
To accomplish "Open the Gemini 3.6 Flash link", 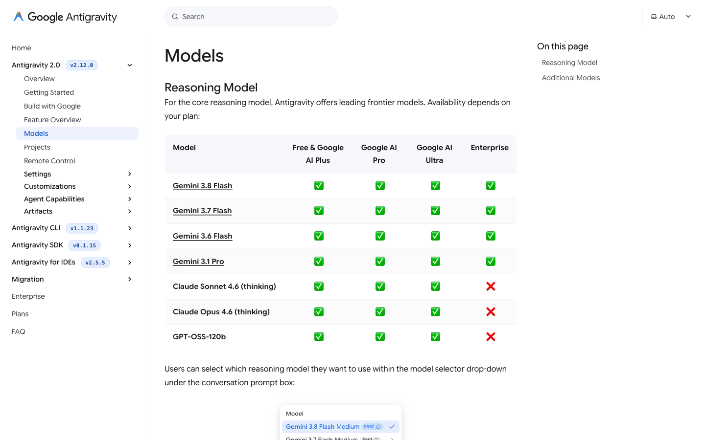I will point(203,236).
